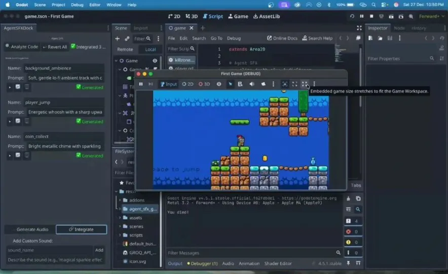The height and width of the screenshot is (274, 448).
Task: Toggle the Integrated 3 checkbox
Action: coord(73,46)
